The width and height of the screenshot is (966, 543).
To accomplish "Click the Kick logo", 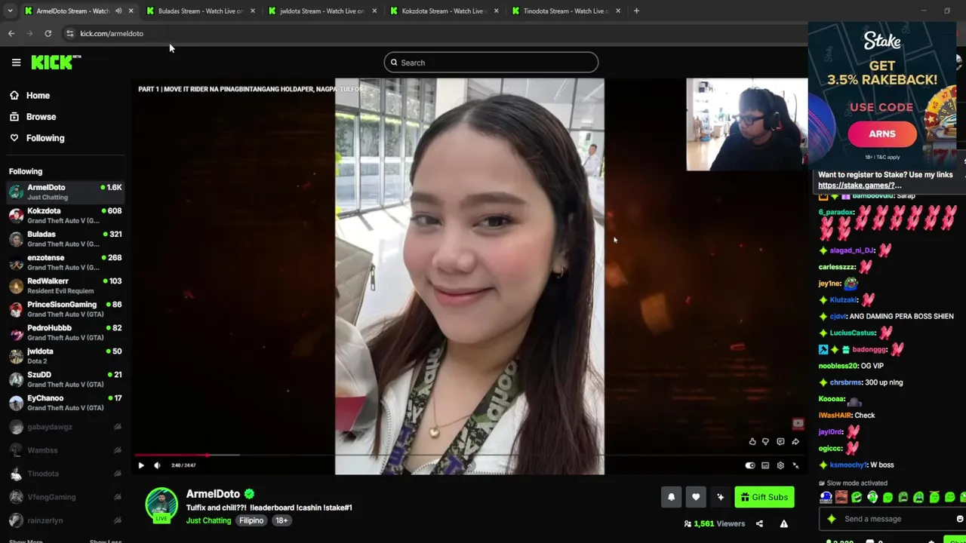I will click(56, 63).
